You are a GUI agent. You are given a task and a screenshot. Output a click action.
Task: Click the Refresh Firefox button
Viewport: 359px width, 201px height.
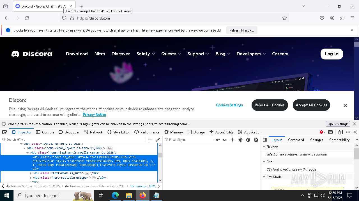point(241,30)
